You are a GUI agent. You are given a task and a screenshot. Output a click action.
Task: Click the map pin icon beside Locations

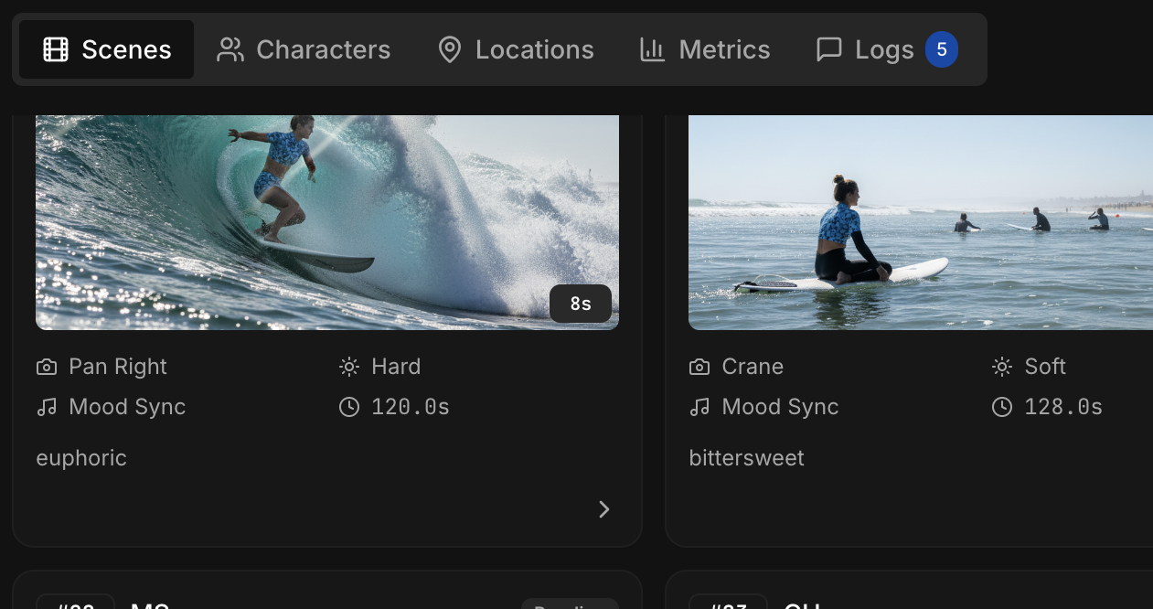pos(450,49)
